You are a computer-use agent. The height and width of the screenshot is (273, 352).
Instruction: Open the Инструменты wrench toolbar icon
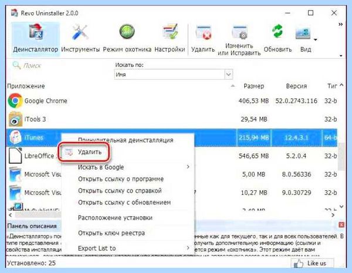[80, 32]
